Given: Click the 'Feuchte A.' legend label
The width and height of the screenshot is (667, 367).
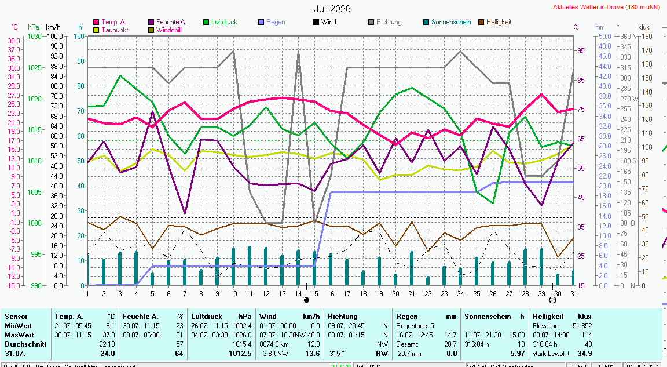Looking at the screenshot, I should [171, 22].
